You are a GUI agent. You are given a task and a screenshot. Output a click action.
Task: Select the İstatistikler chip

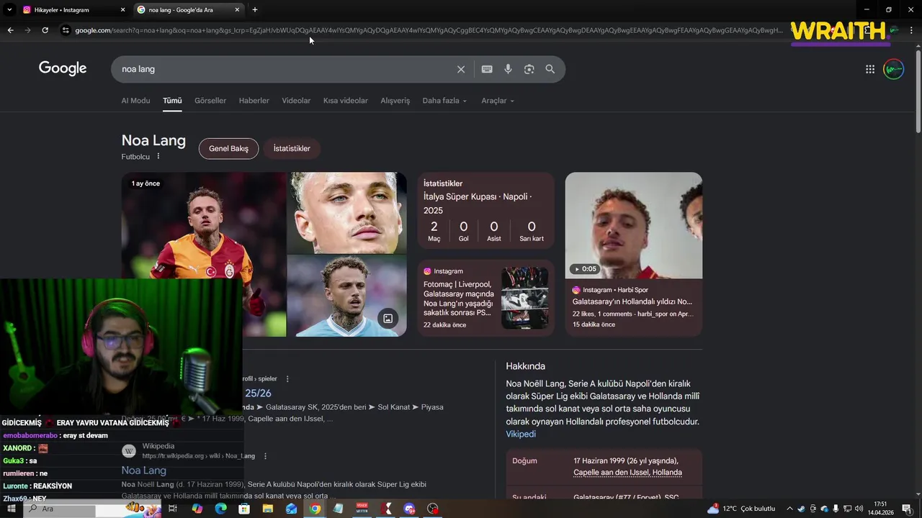pos(292,148)
